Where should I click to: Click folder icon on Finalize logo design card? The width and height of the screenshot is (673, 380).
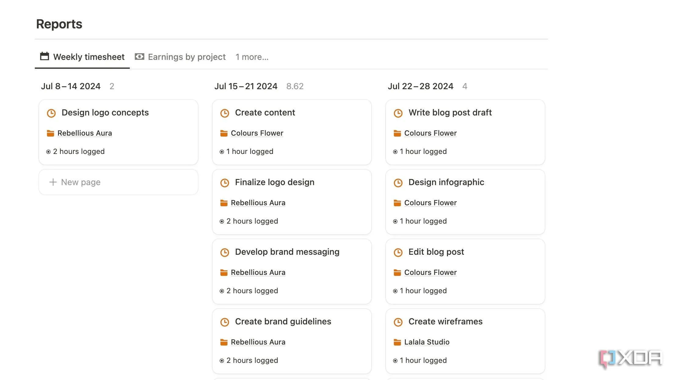click(x=224, y=203)
